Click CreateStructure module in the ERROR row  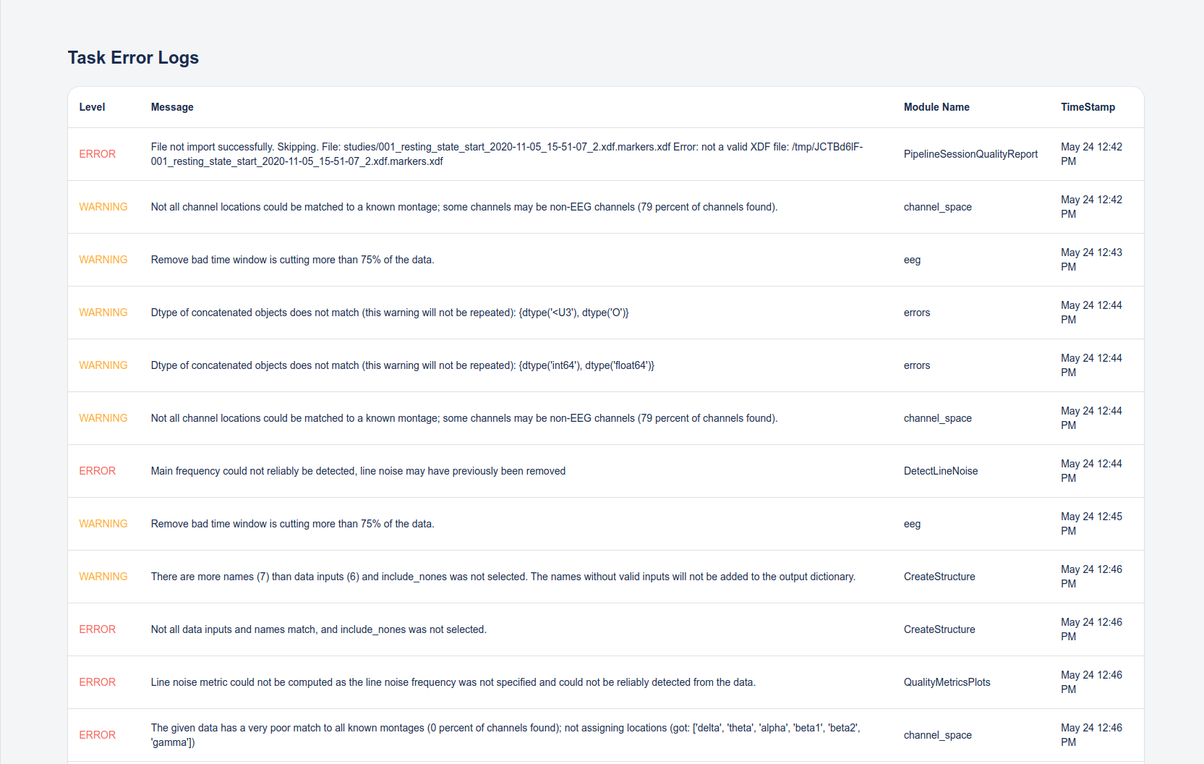point(939,629)
